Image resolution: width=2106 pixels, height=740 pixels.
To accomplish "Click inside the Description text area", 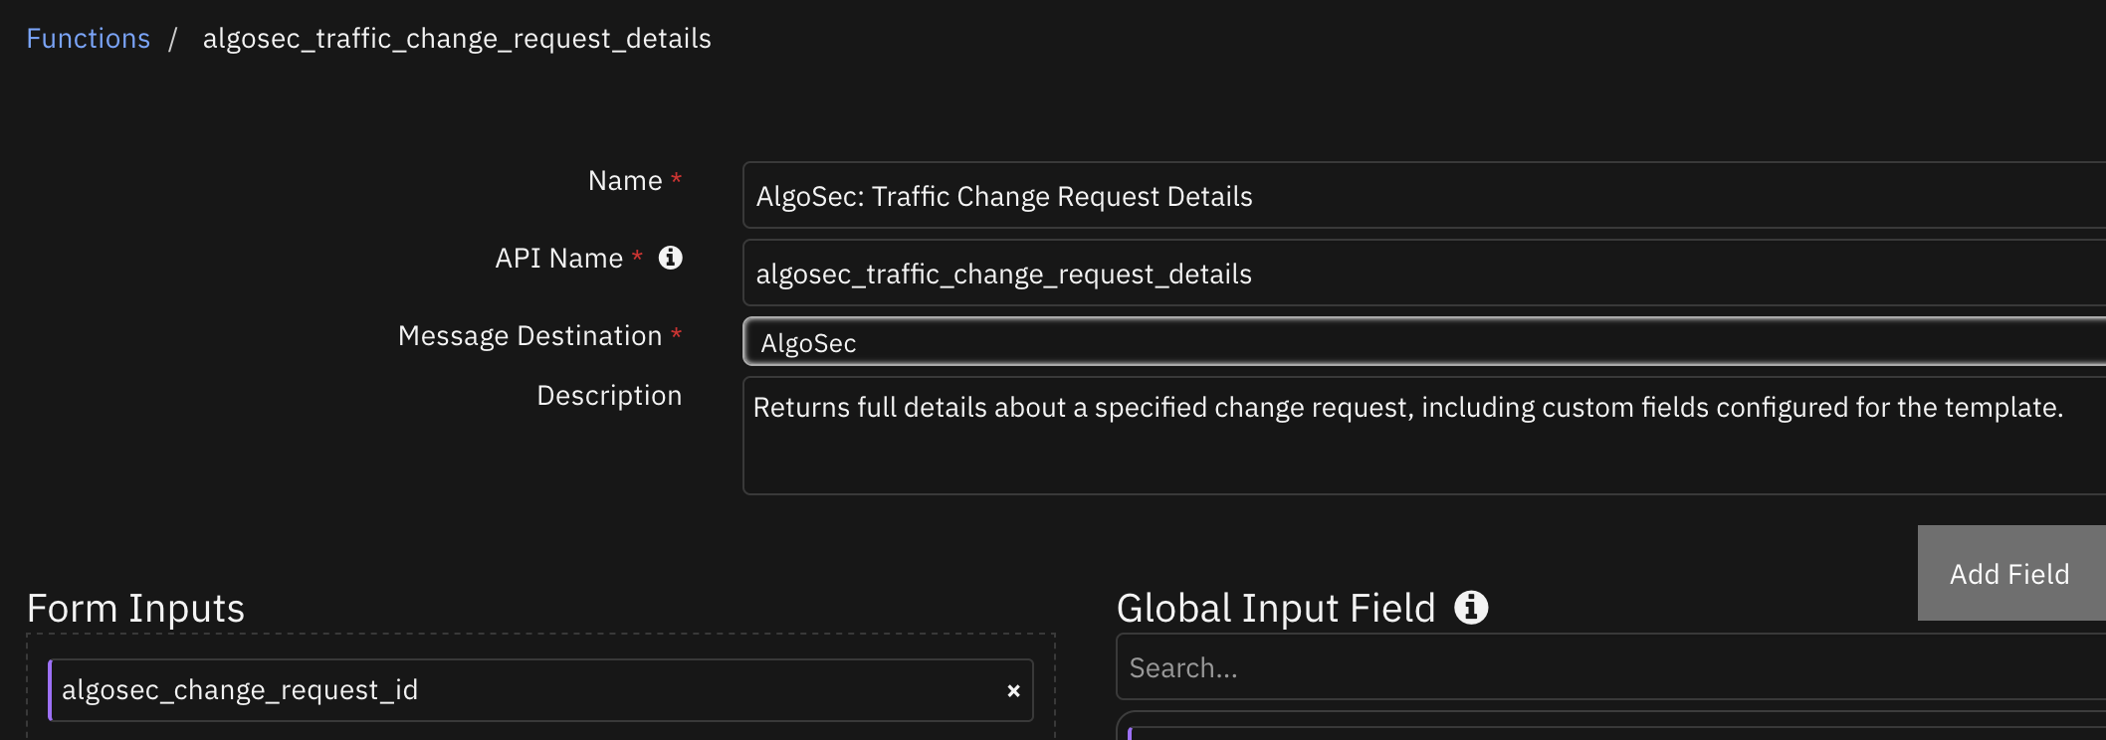I will 1424,436.
